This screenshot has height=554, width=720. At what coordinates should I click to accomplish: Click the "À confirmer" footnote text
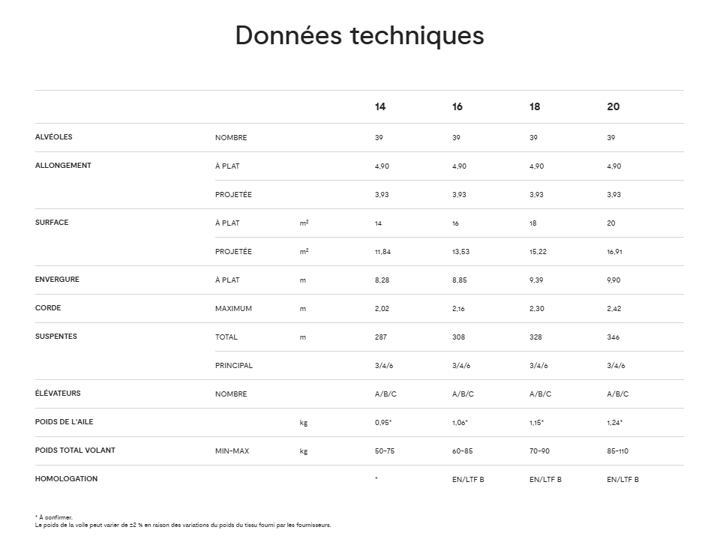(x=55, y=517)
